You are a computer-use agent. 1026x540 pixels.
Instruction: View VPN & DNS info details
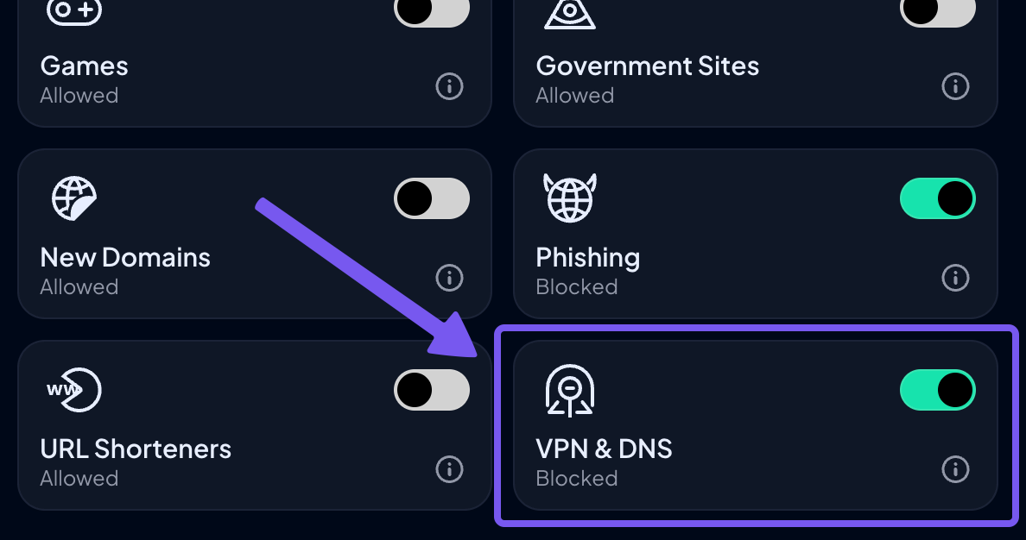pos(955,470)
